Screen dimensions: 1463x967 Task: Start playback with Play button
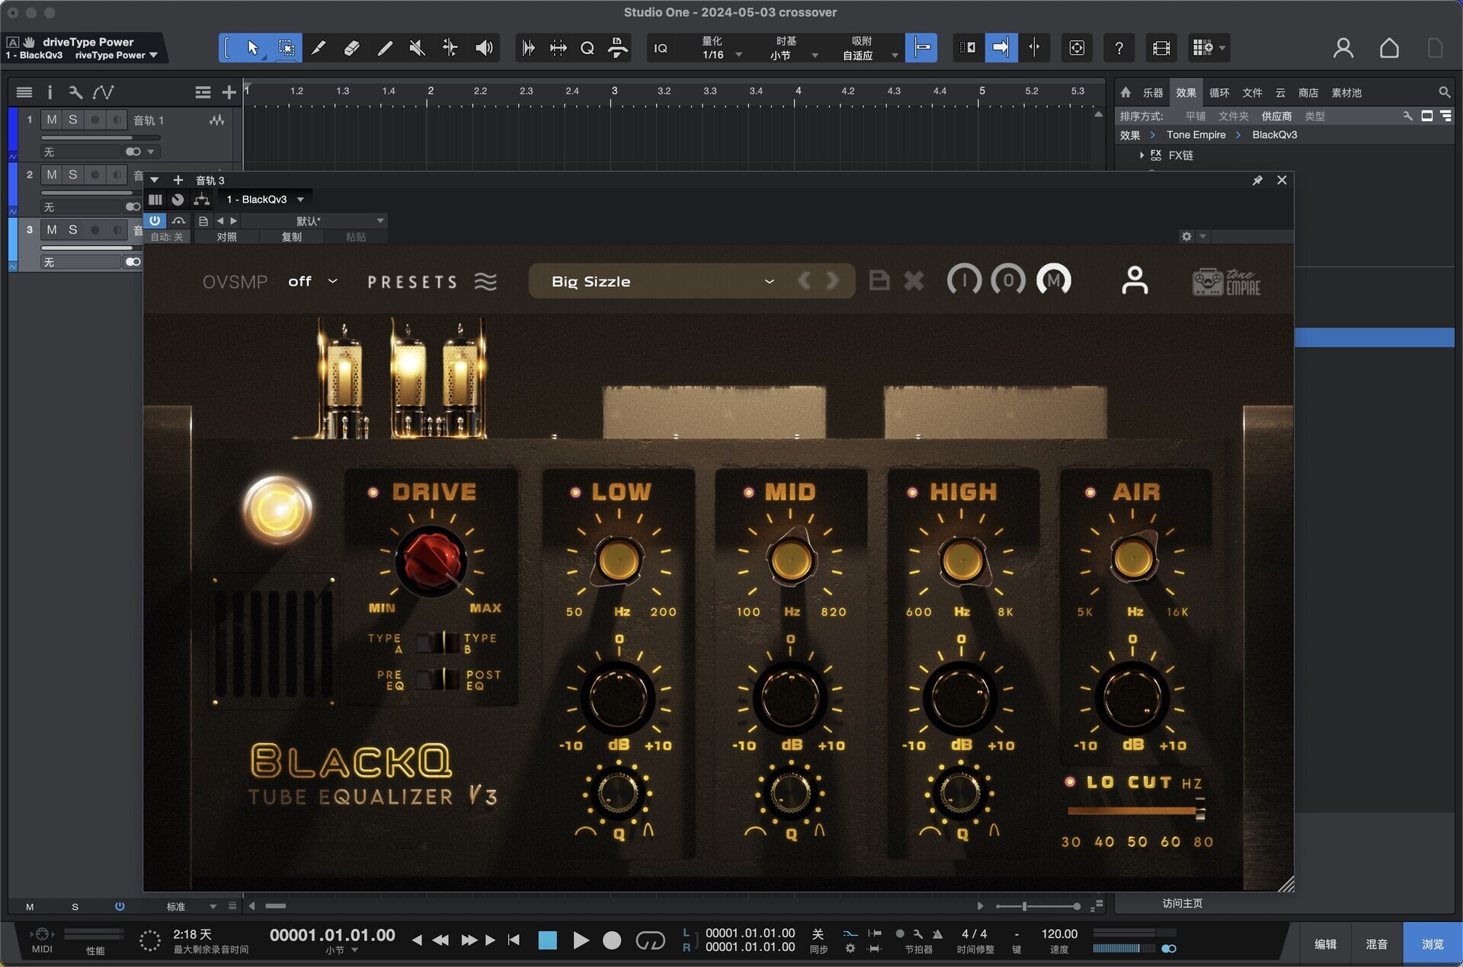tap(581, 940)
